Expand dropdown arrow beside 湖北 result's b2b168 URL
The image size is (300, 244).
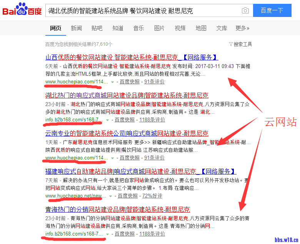(108, 120)
